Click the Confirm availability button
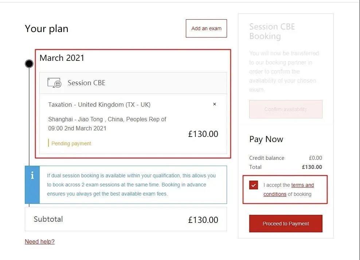This screenshot has width=360, height=260. point(286,109)
